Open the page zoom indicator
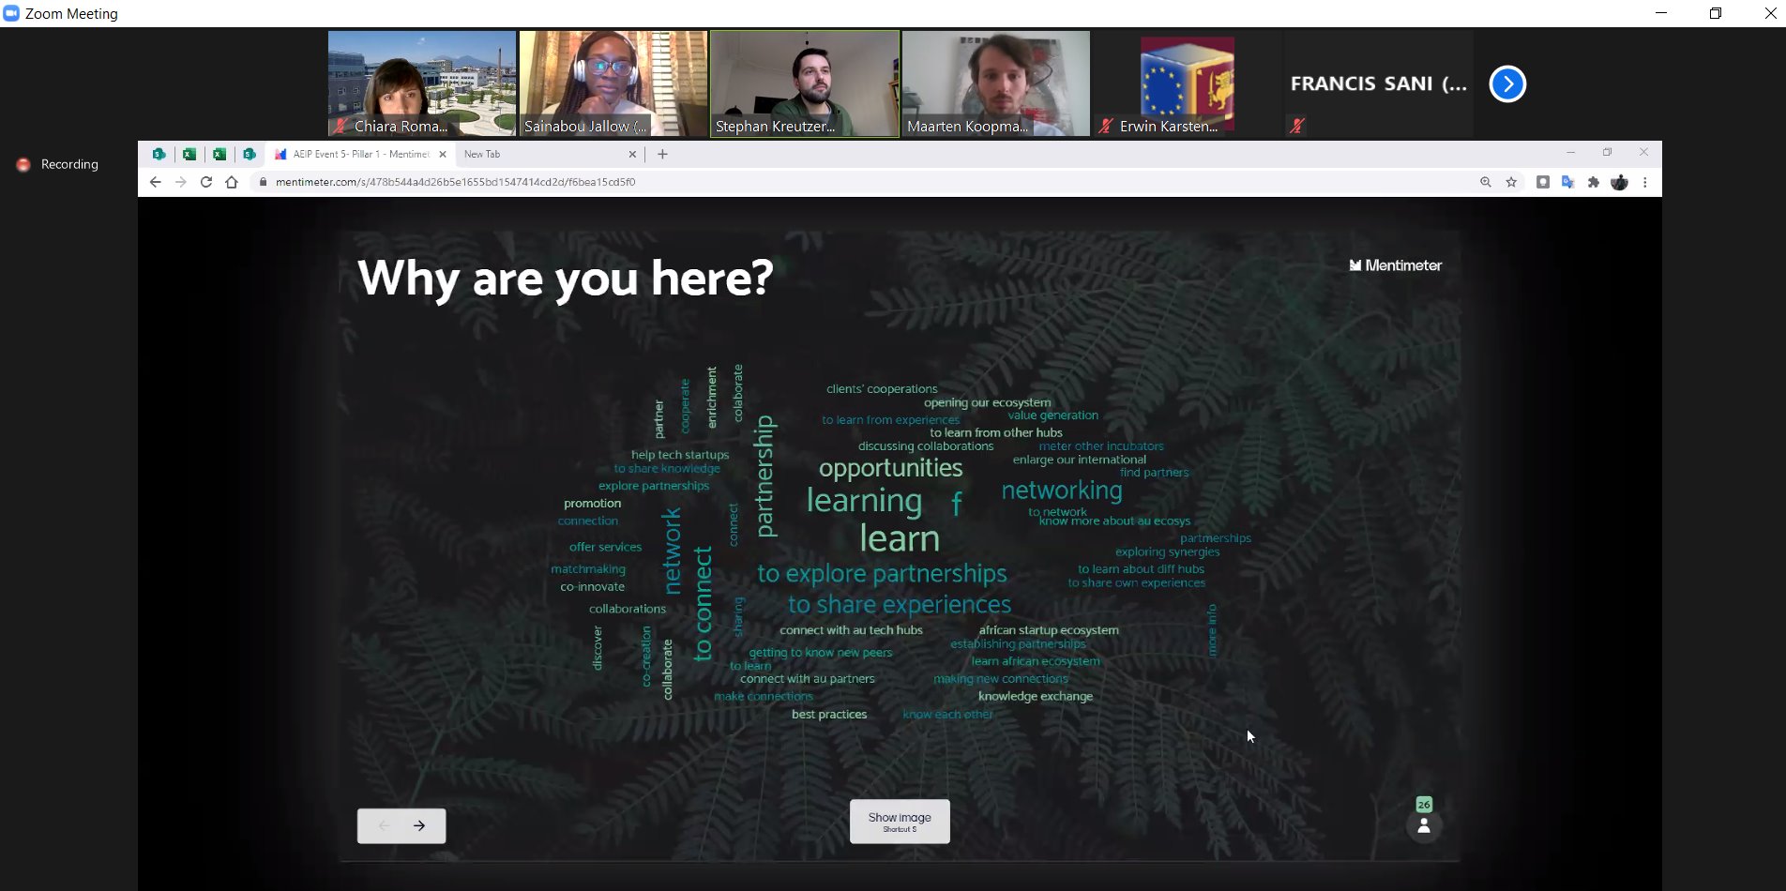The width and height of the screenshot is (1786, 891). 1486,182
